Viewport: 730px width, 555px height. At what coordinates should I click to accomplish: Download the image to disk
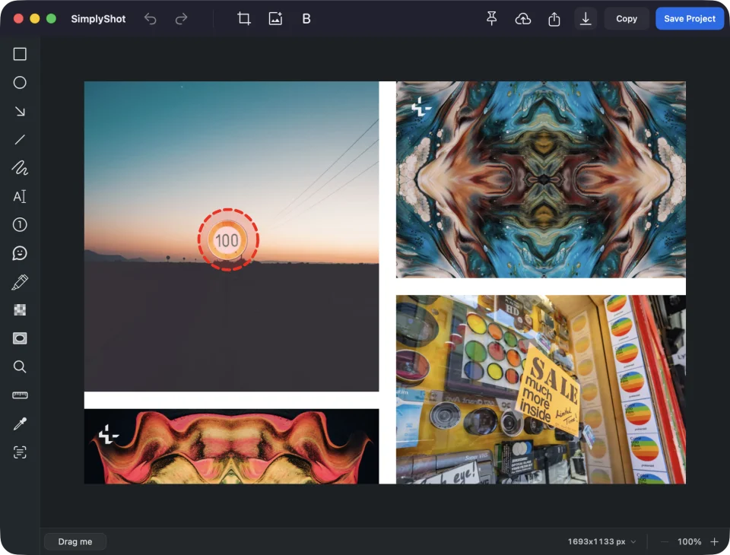[586, 18]
